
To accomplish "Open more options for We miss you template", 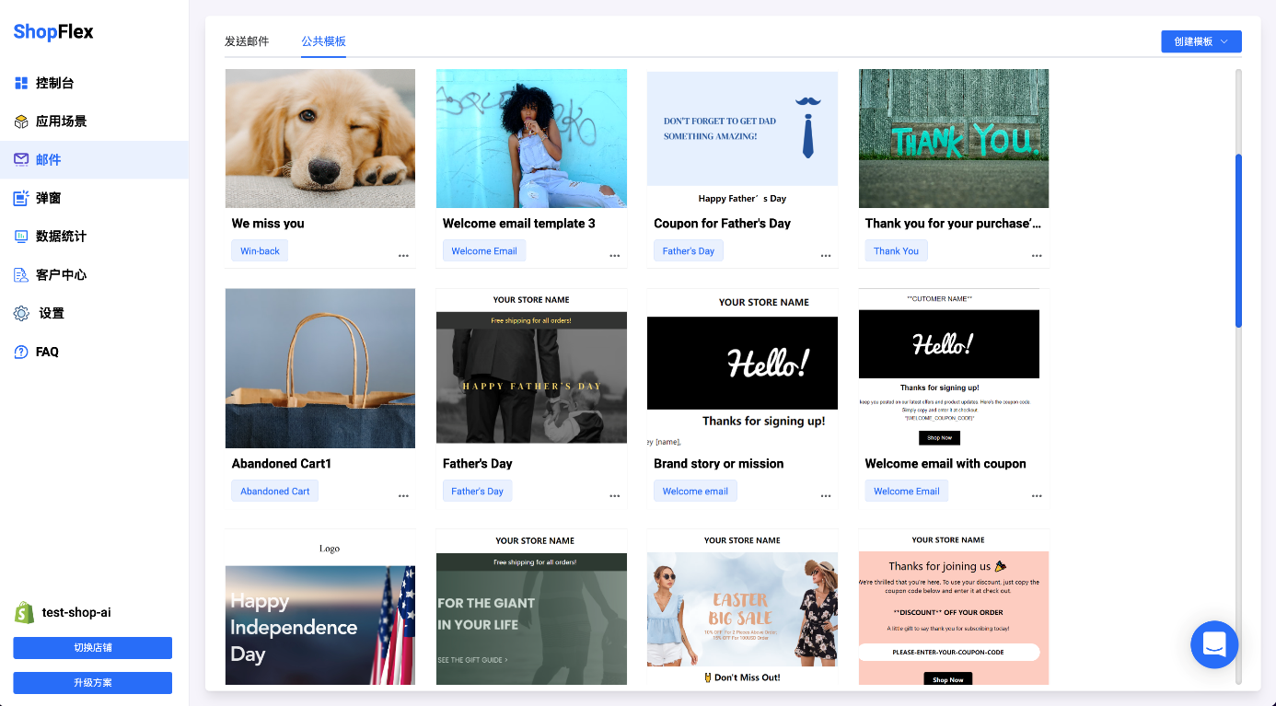I will pos(403,256).
